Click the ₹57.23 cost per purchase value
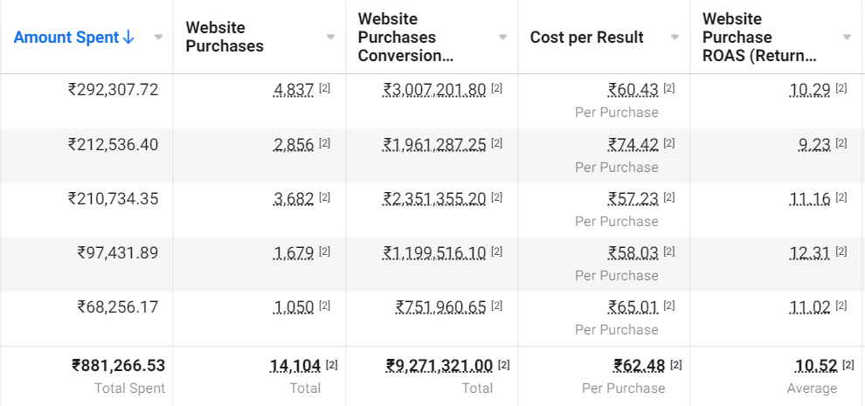This screenshot has width=865, height=406. [x=633, y=198]
